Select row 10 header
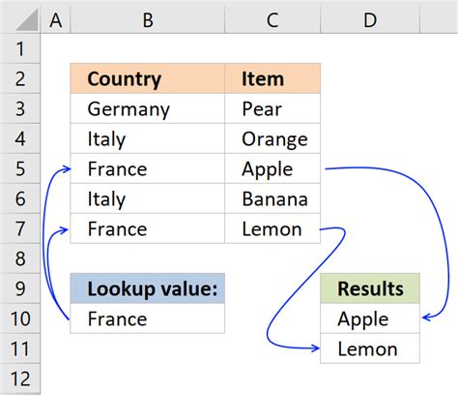Screen dimensions: 458x395 click(20, 319)
